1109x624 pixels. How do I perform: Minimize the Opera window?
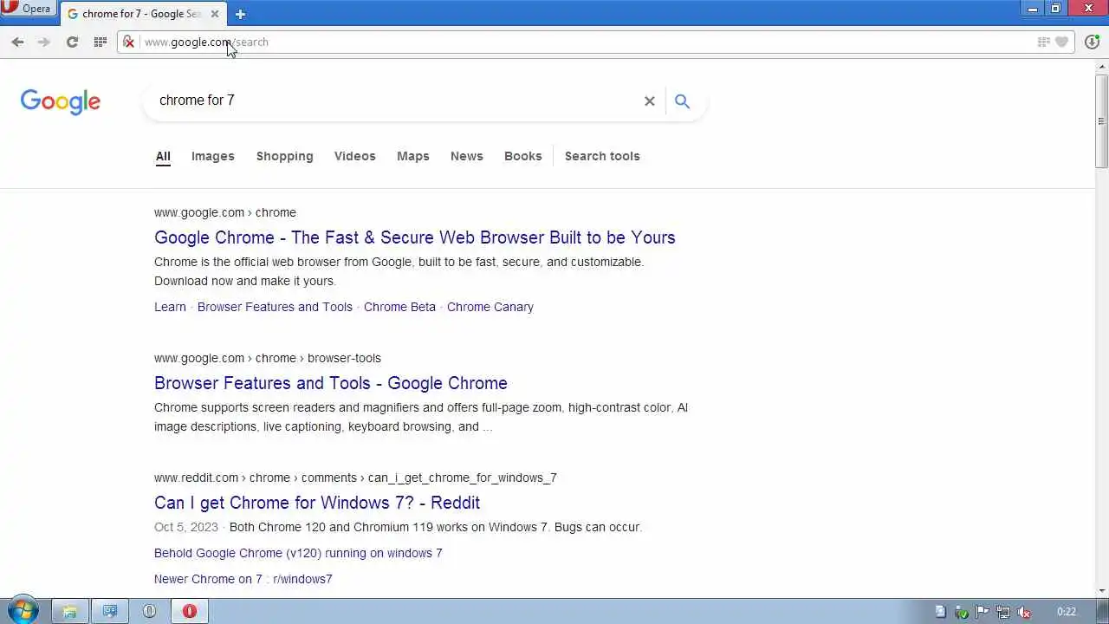tap(1033, 9)
